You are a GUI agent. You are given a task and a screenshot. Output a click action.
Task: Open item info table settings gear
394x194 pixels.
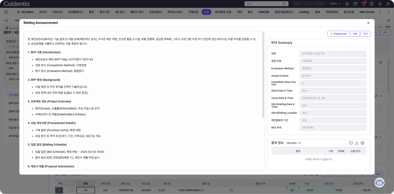click(x=362, y=143)
